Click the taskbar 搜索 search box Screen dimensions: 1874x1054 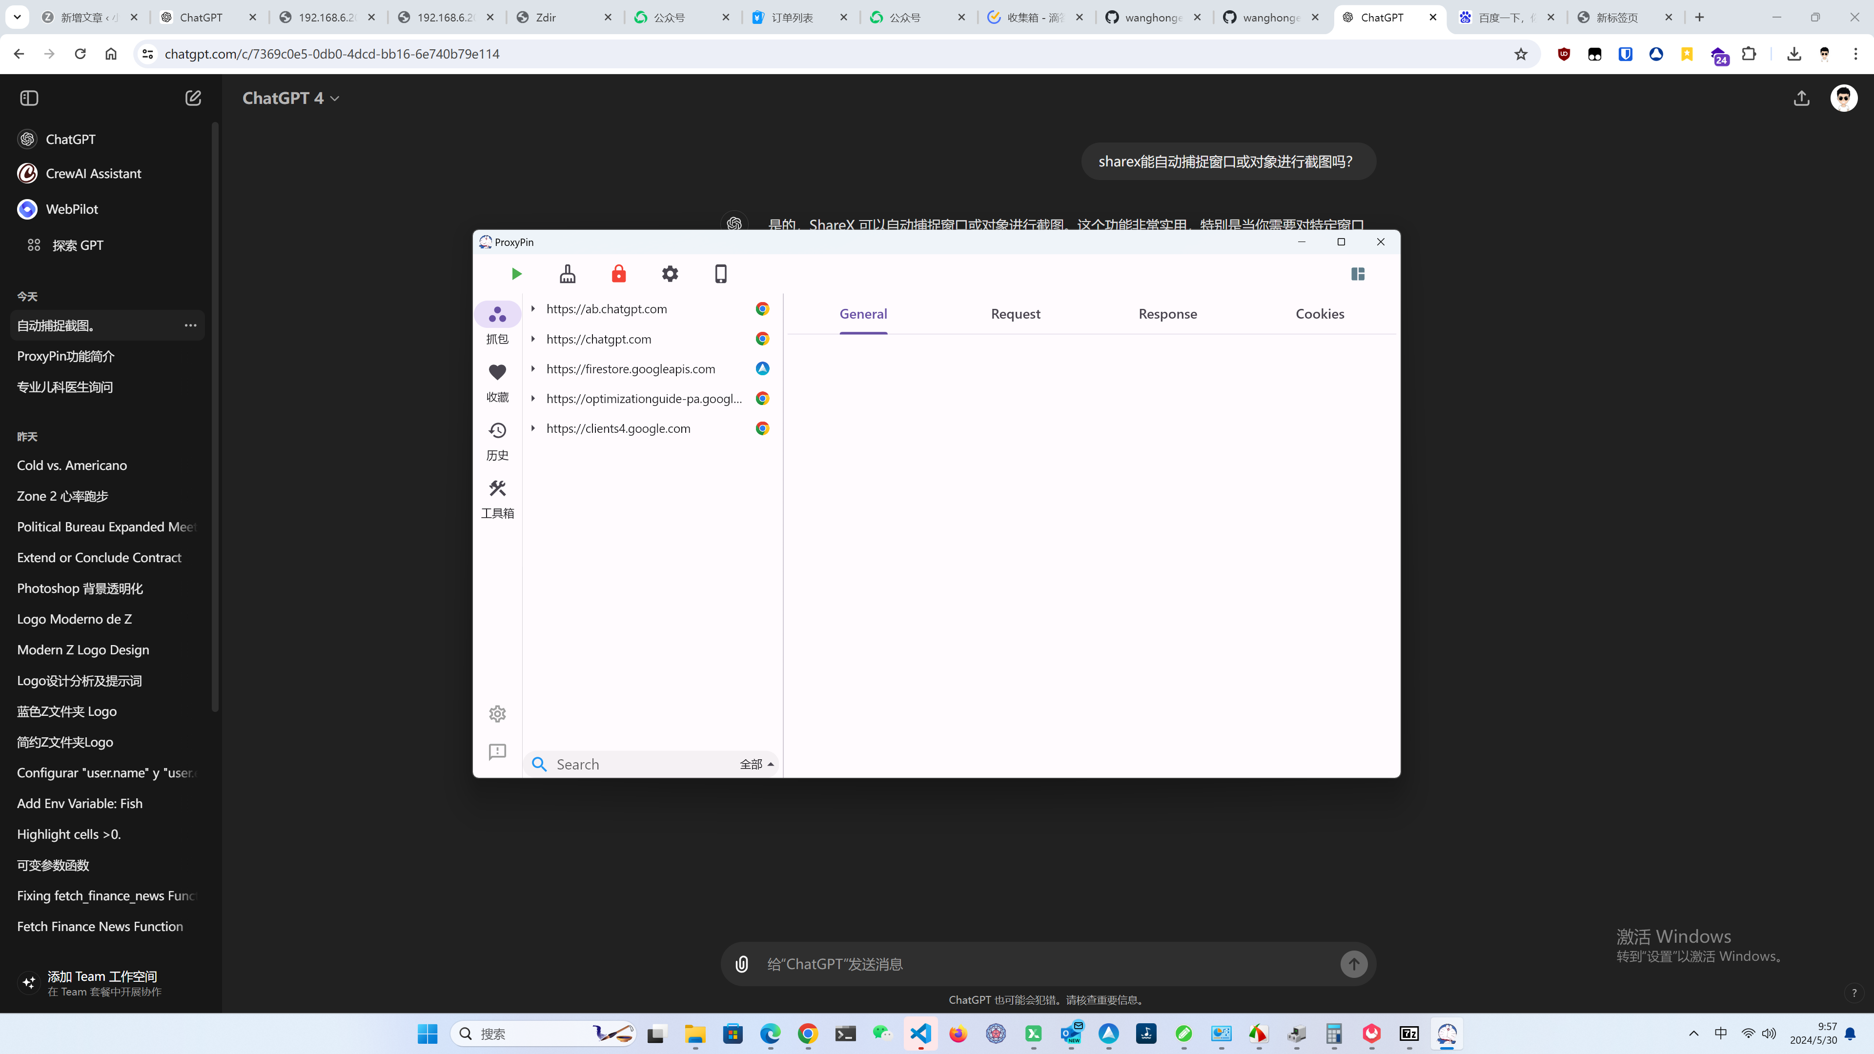pos(544,1034)
